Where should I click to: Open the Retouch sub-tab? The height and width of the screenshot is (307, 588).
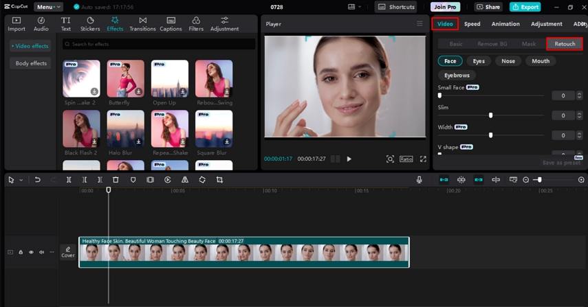pos(565,44)
